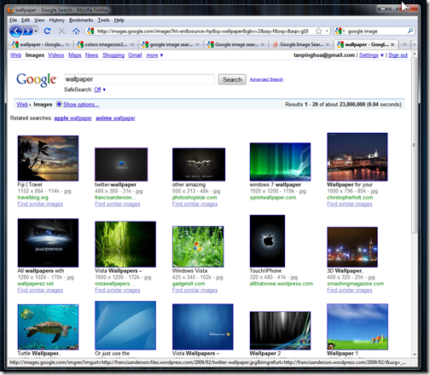
Task: Open the Bookmarks menu
Action: click(81, 20)
